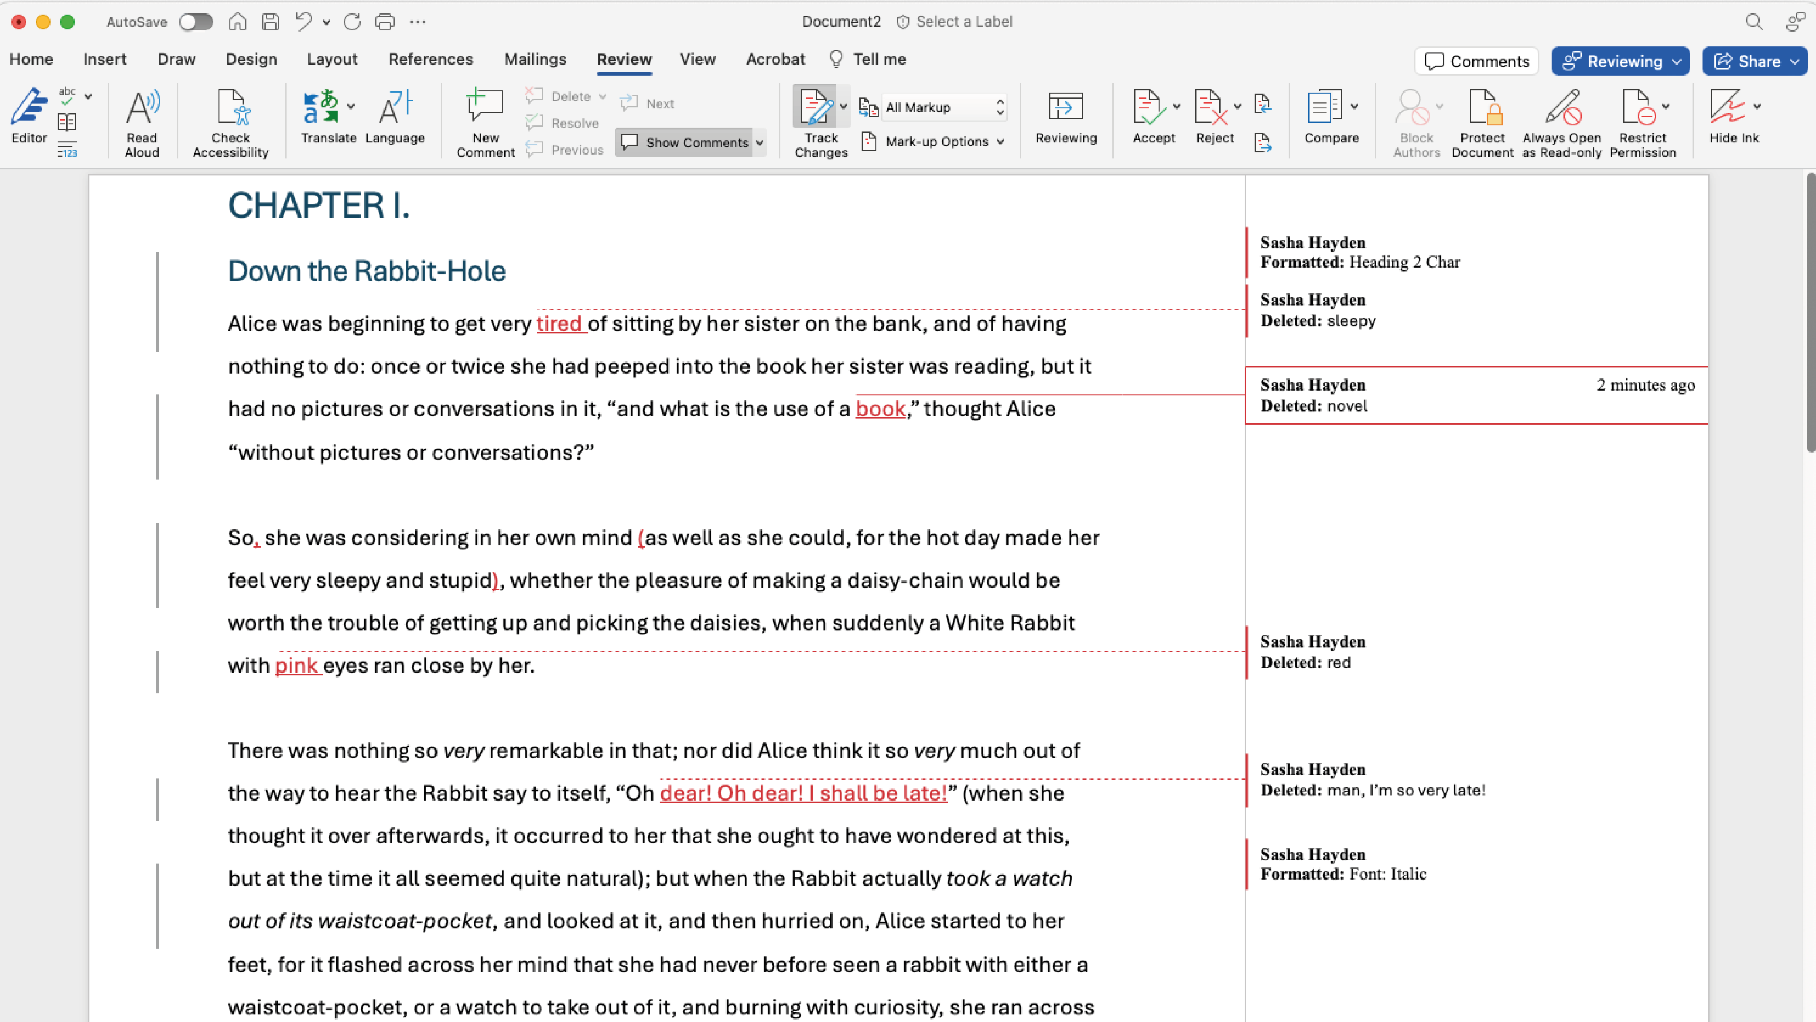Go to the previous tracked change
The image size is (1816, 1022).
[x=1263, y=105]
